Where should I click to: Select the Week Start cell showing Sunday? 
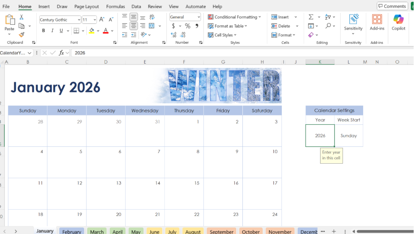point(349,135)
